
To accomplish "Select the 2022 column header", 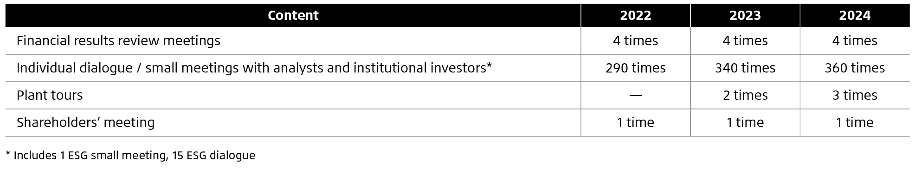I will point(635,15).
